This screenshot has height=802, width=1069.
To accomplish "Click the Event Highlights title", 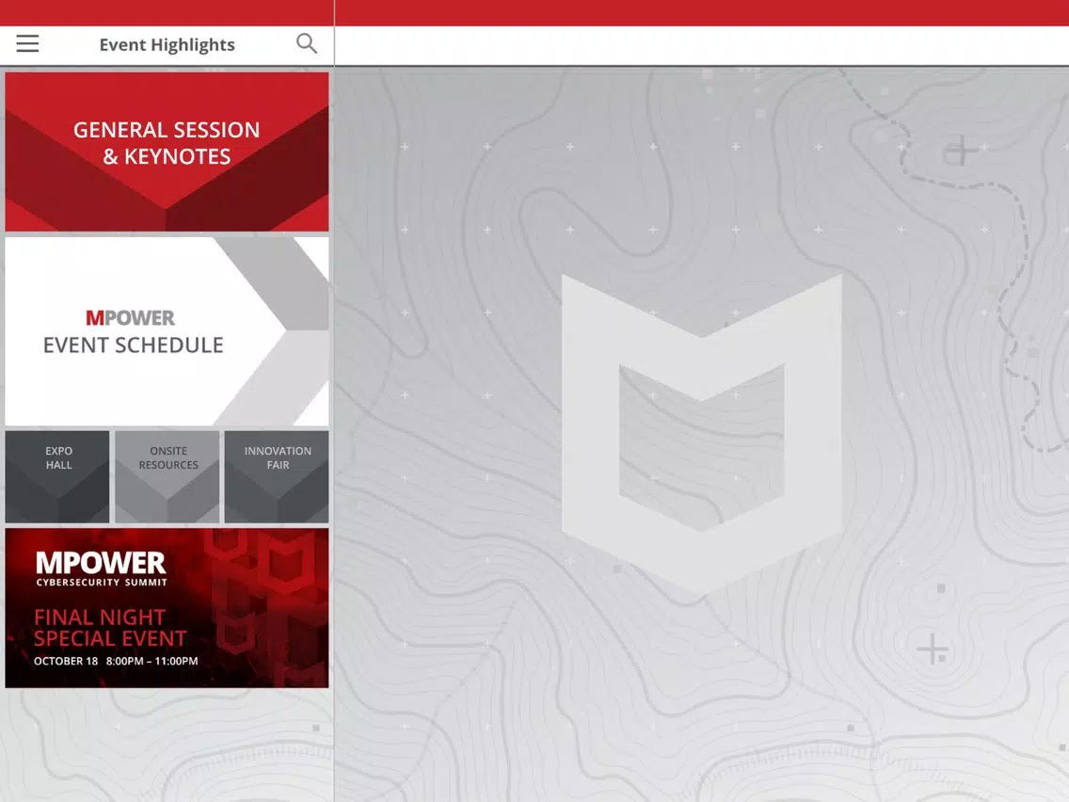I will click(x=168, y=45).
